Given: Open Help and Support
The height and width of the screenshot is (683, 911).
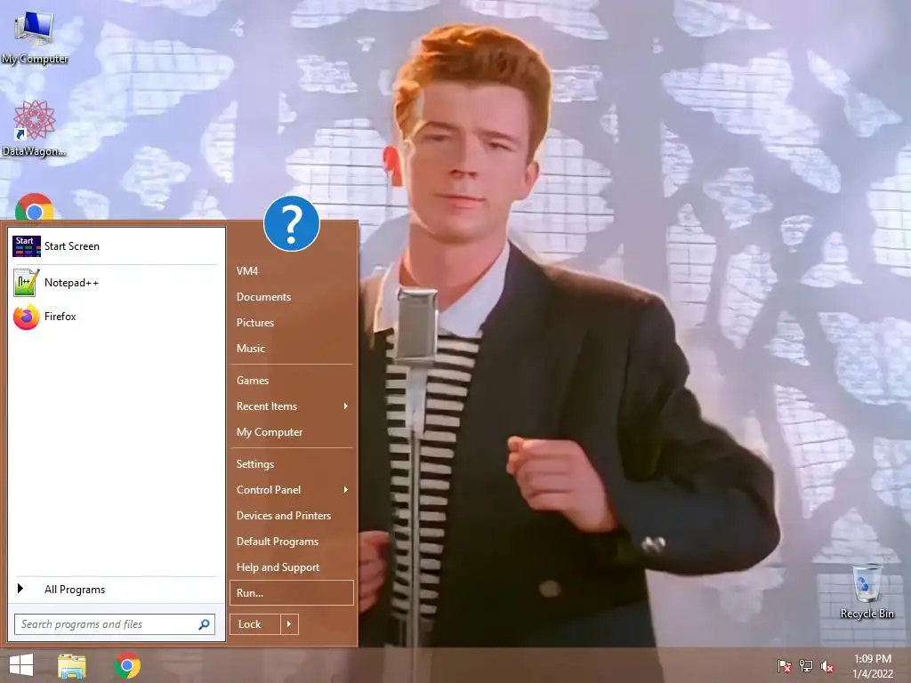Looking at the screenshot, I should 292,567.
